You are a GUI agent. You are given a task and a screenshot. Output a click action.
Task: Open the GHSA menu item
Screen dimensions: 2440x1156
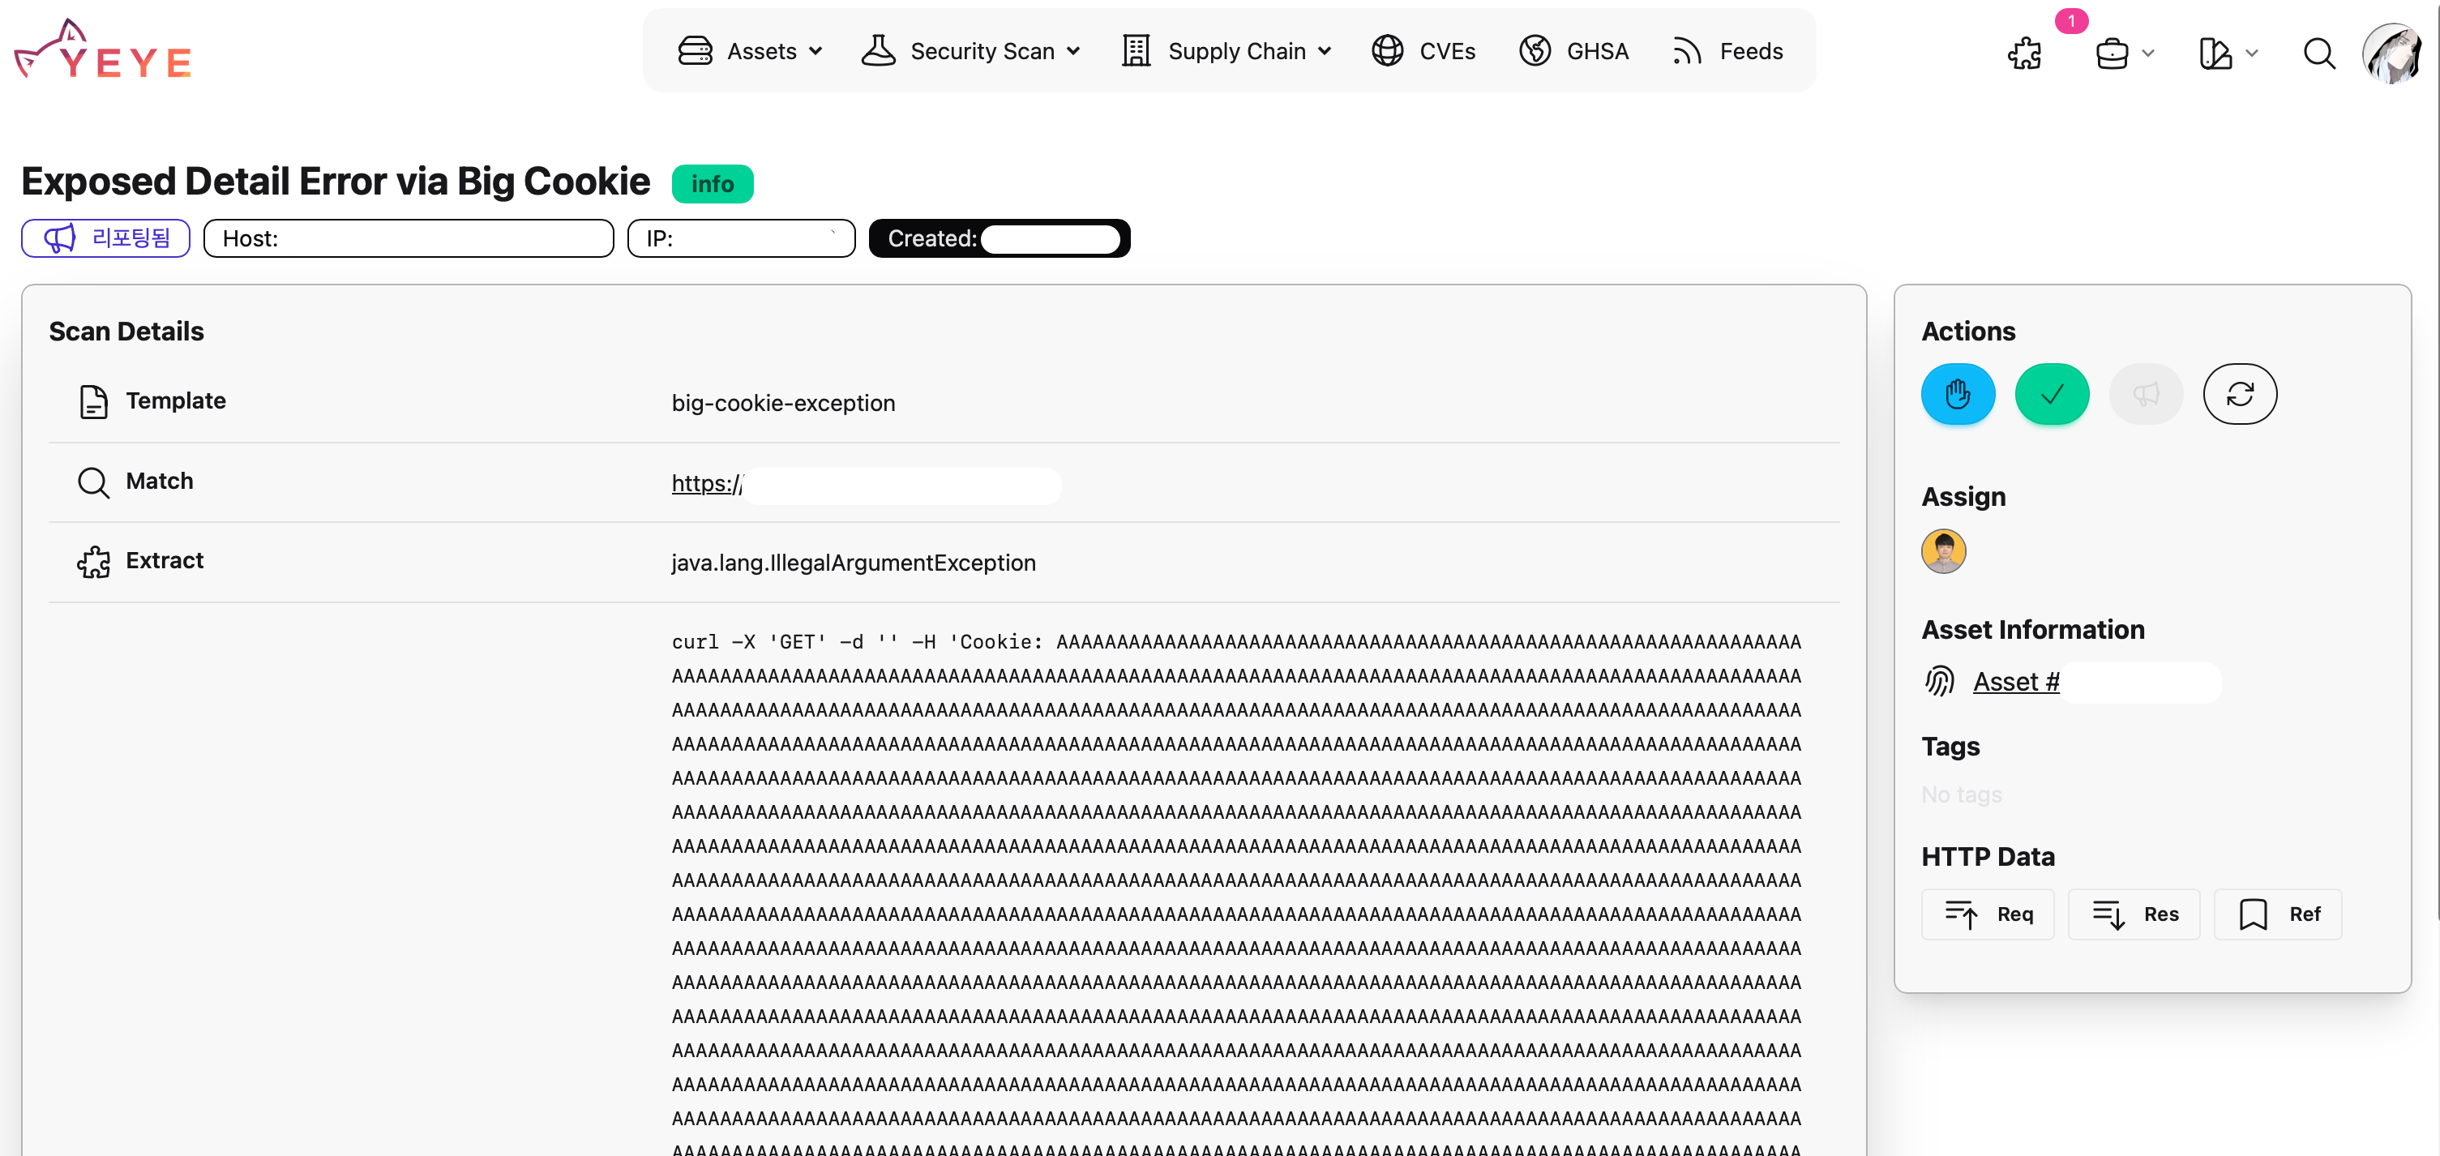point(1573,51)
